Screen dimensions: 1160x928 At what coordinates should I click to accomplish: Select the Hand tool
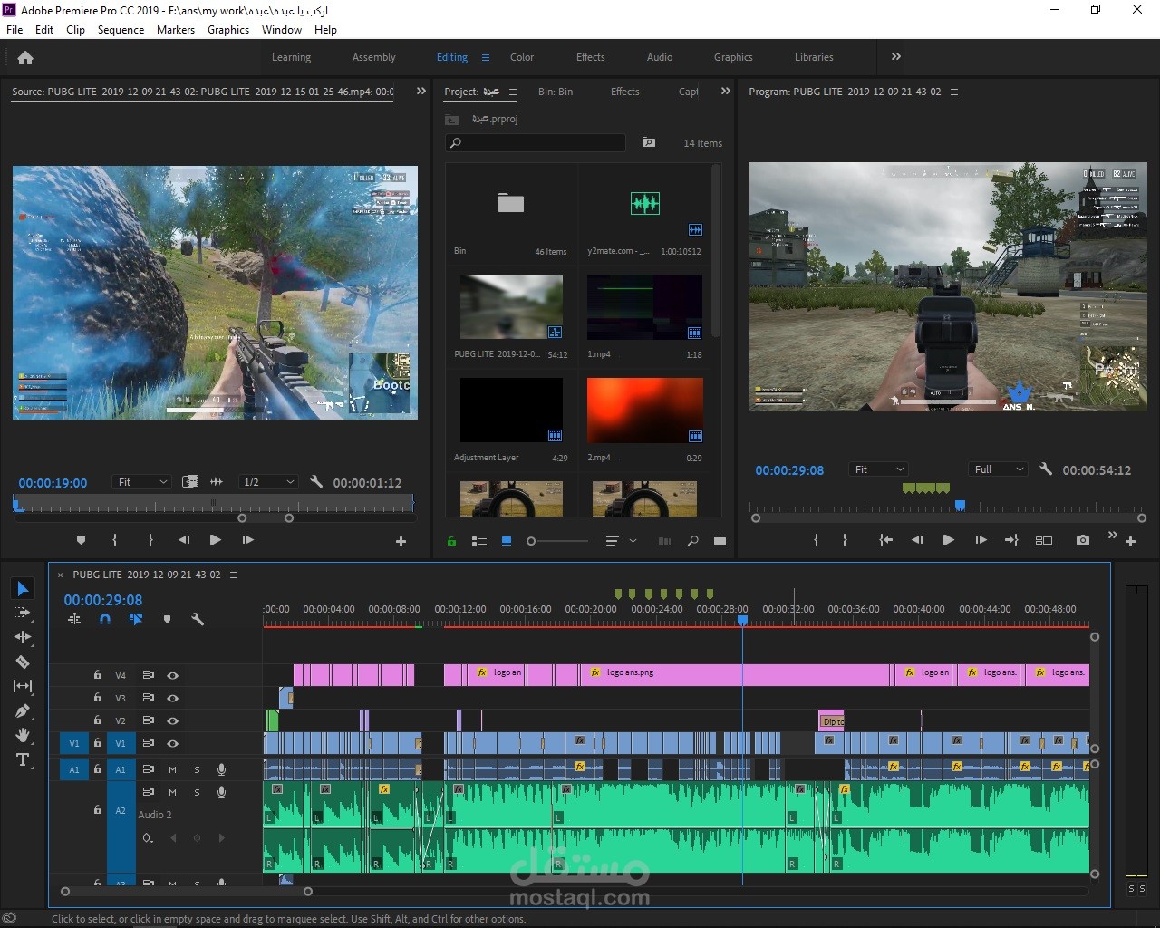[x=23, y=735]
